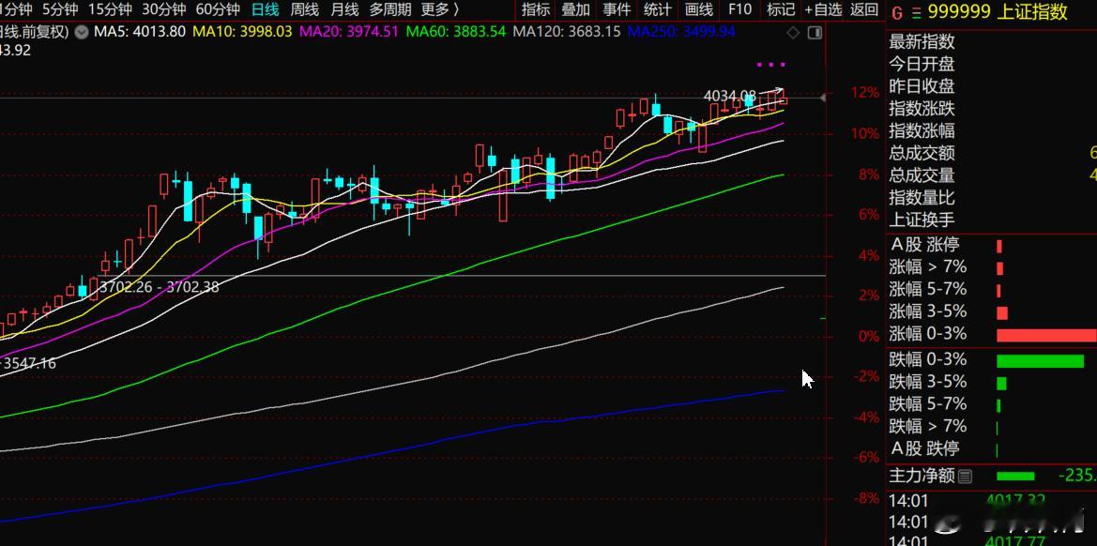
Task: Open the 多周期 multi-period view
Action: click(390, 9)
